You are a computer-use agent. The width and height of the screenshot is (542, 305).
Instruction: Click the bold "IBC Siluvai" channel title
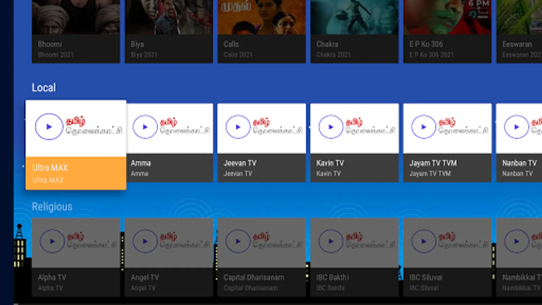[x=425, y=278]
